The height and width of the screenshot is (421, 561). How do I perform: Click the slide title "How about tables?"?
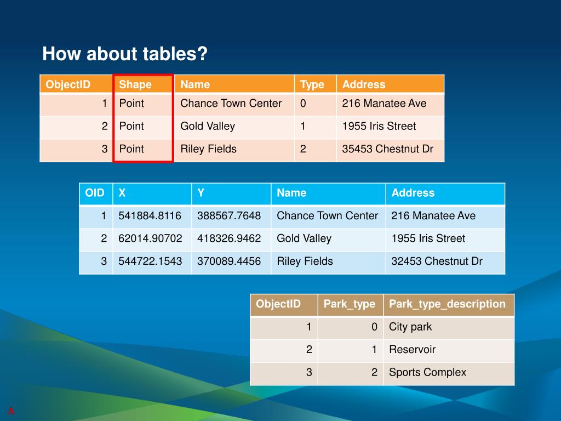point(125,54)
